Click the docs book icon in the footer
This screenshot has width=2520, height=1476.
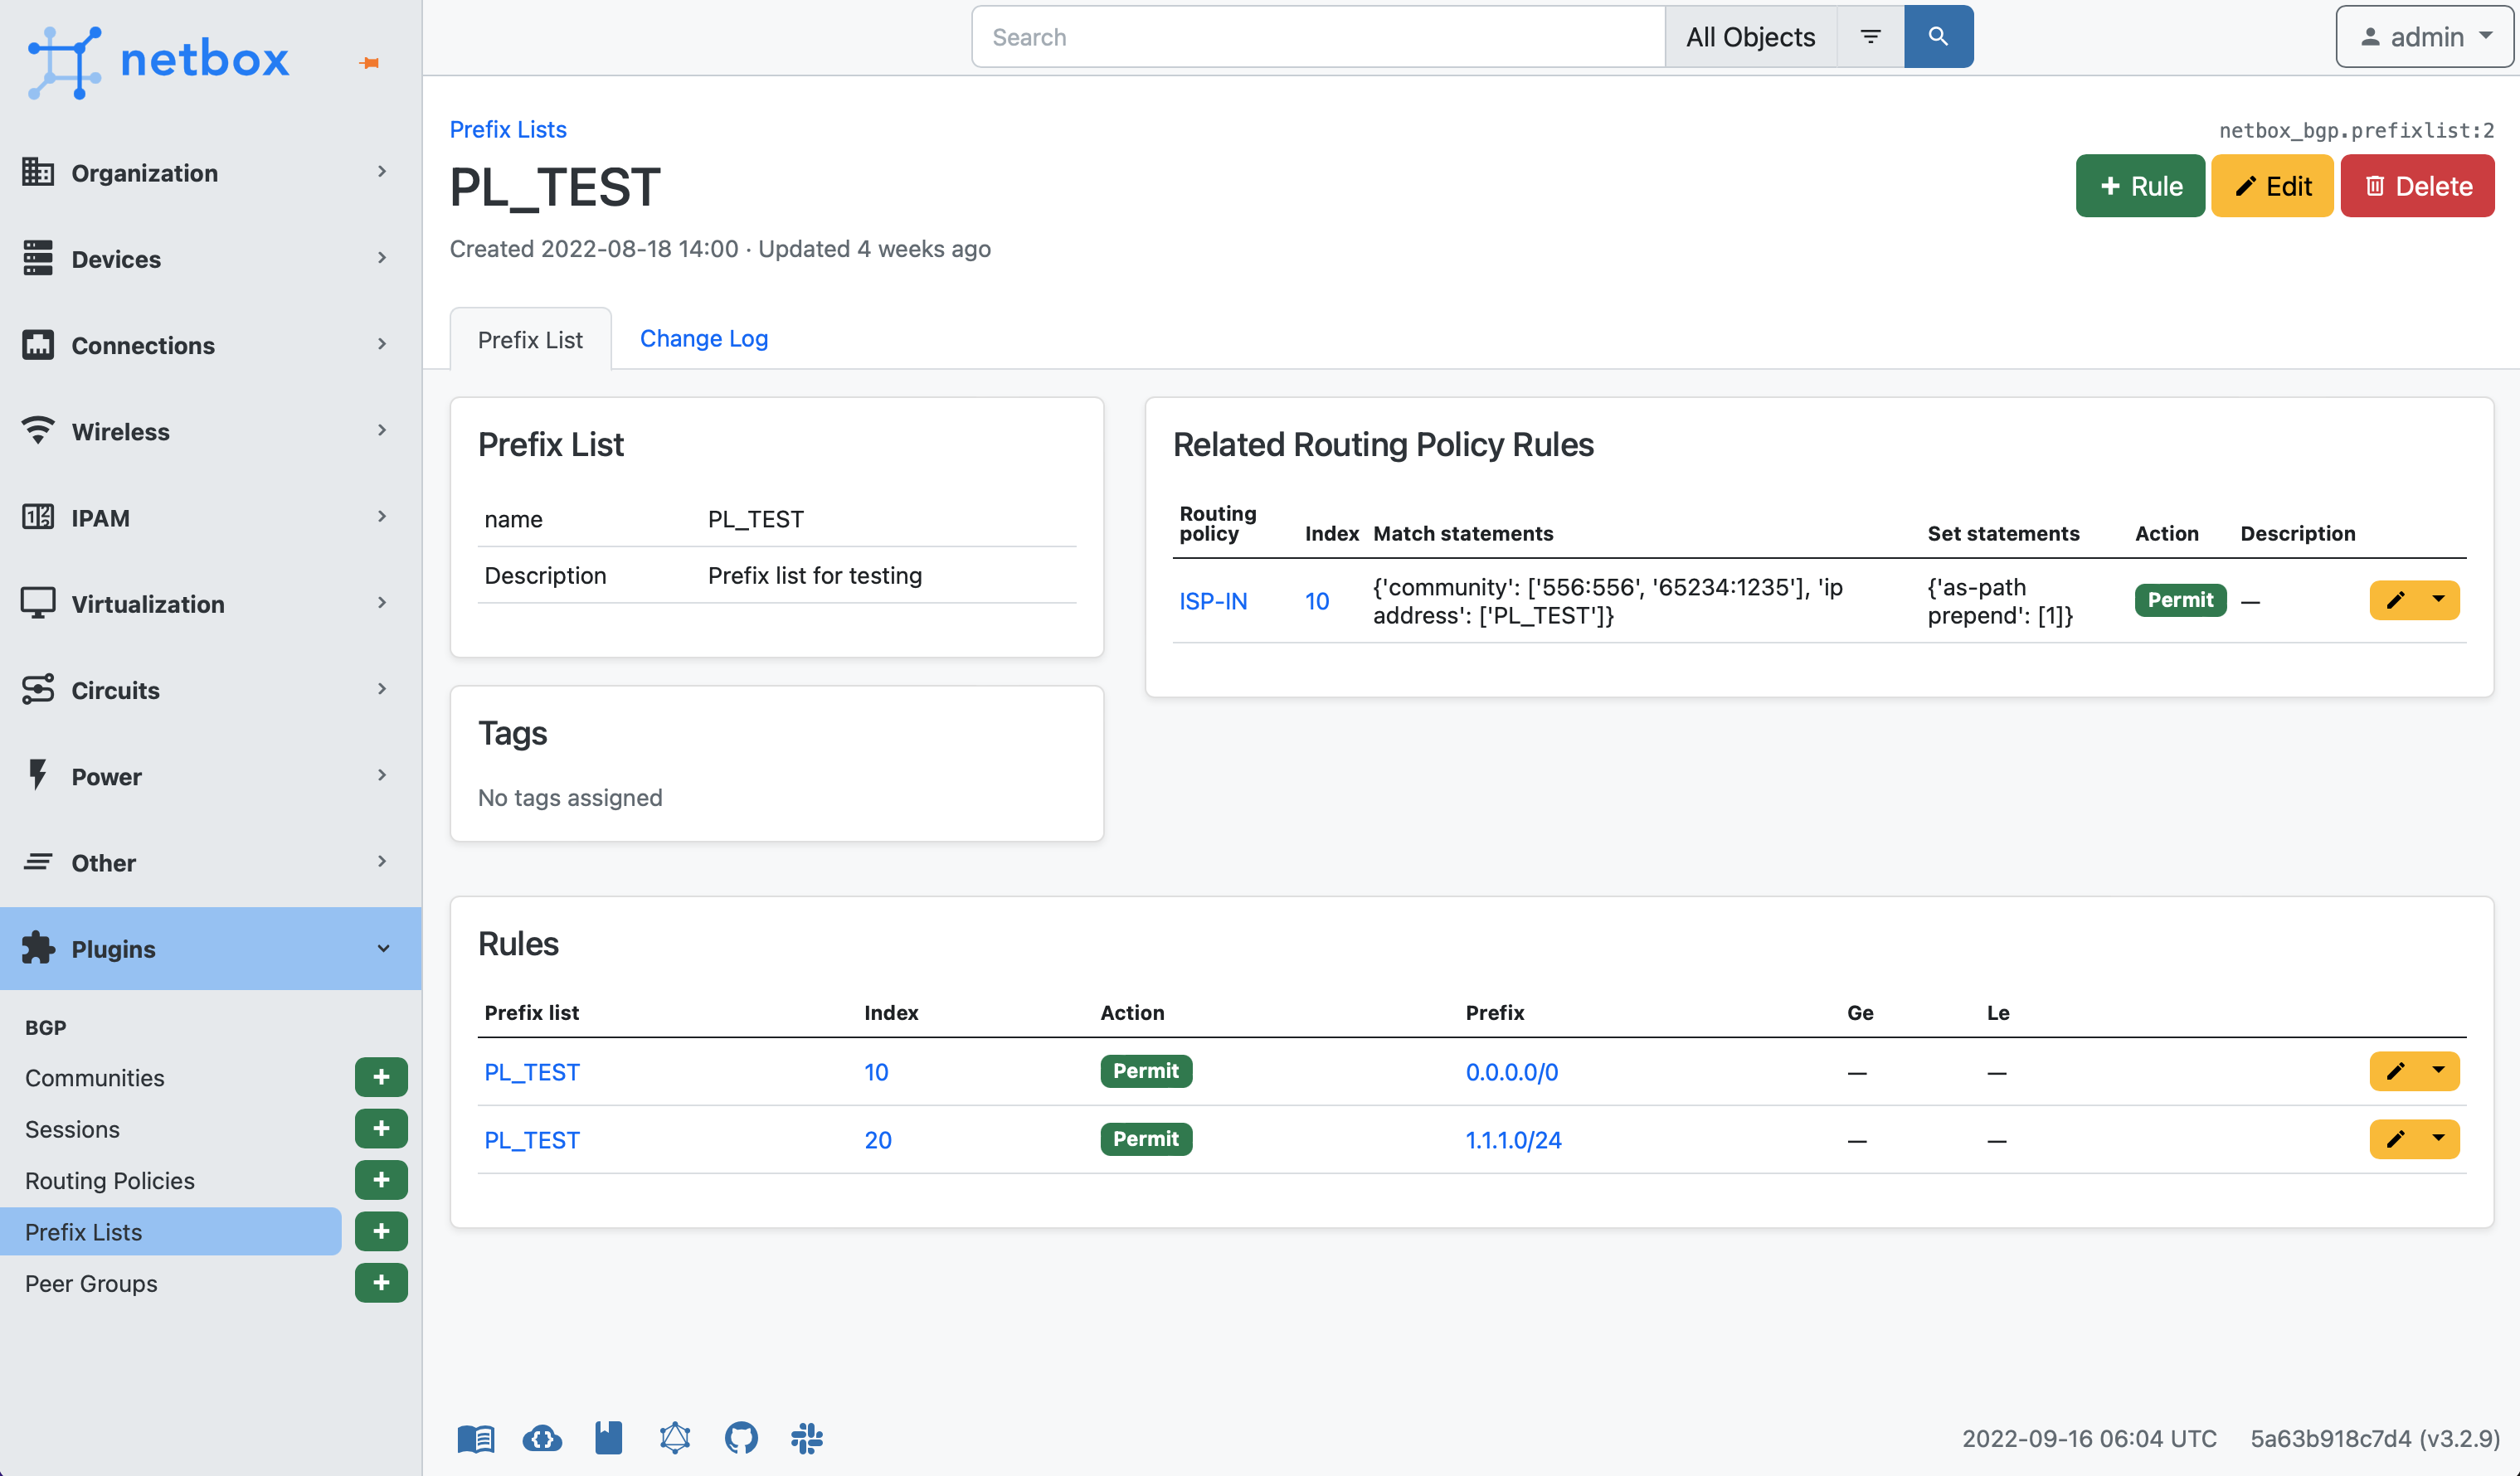476,1438
